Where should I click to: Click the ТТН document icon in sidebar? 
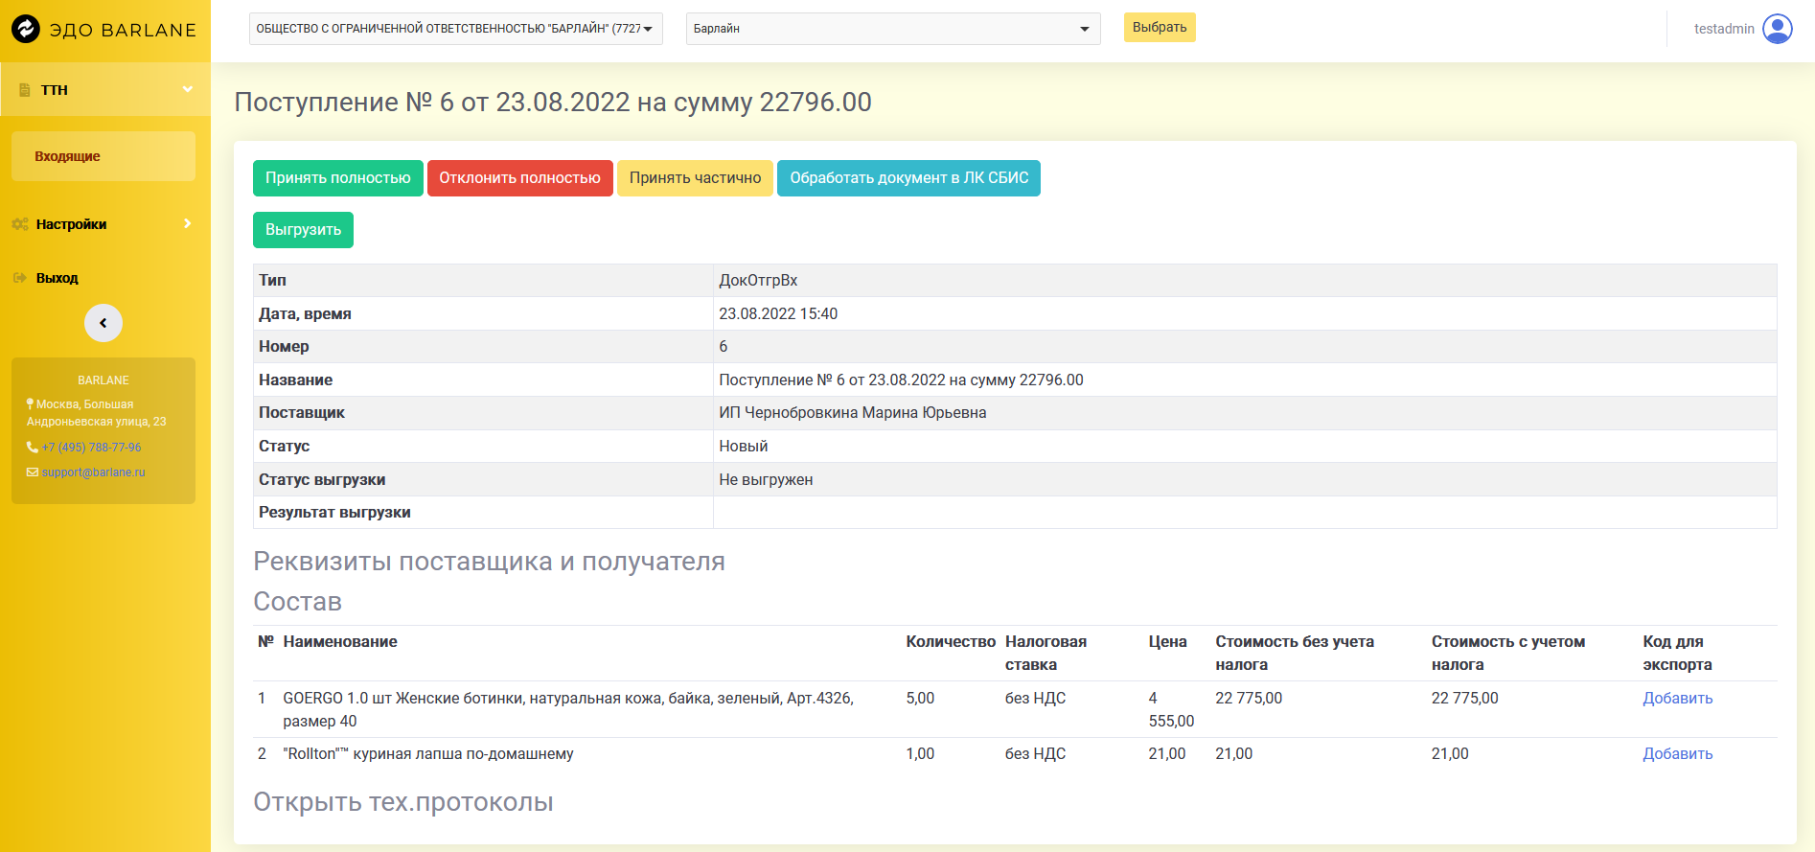pyautogui.click(x=25, y=90)
